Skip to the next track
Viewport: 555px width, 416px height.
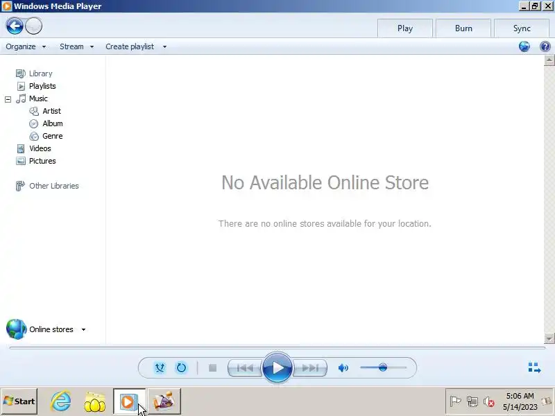click(x=309, y=368)
